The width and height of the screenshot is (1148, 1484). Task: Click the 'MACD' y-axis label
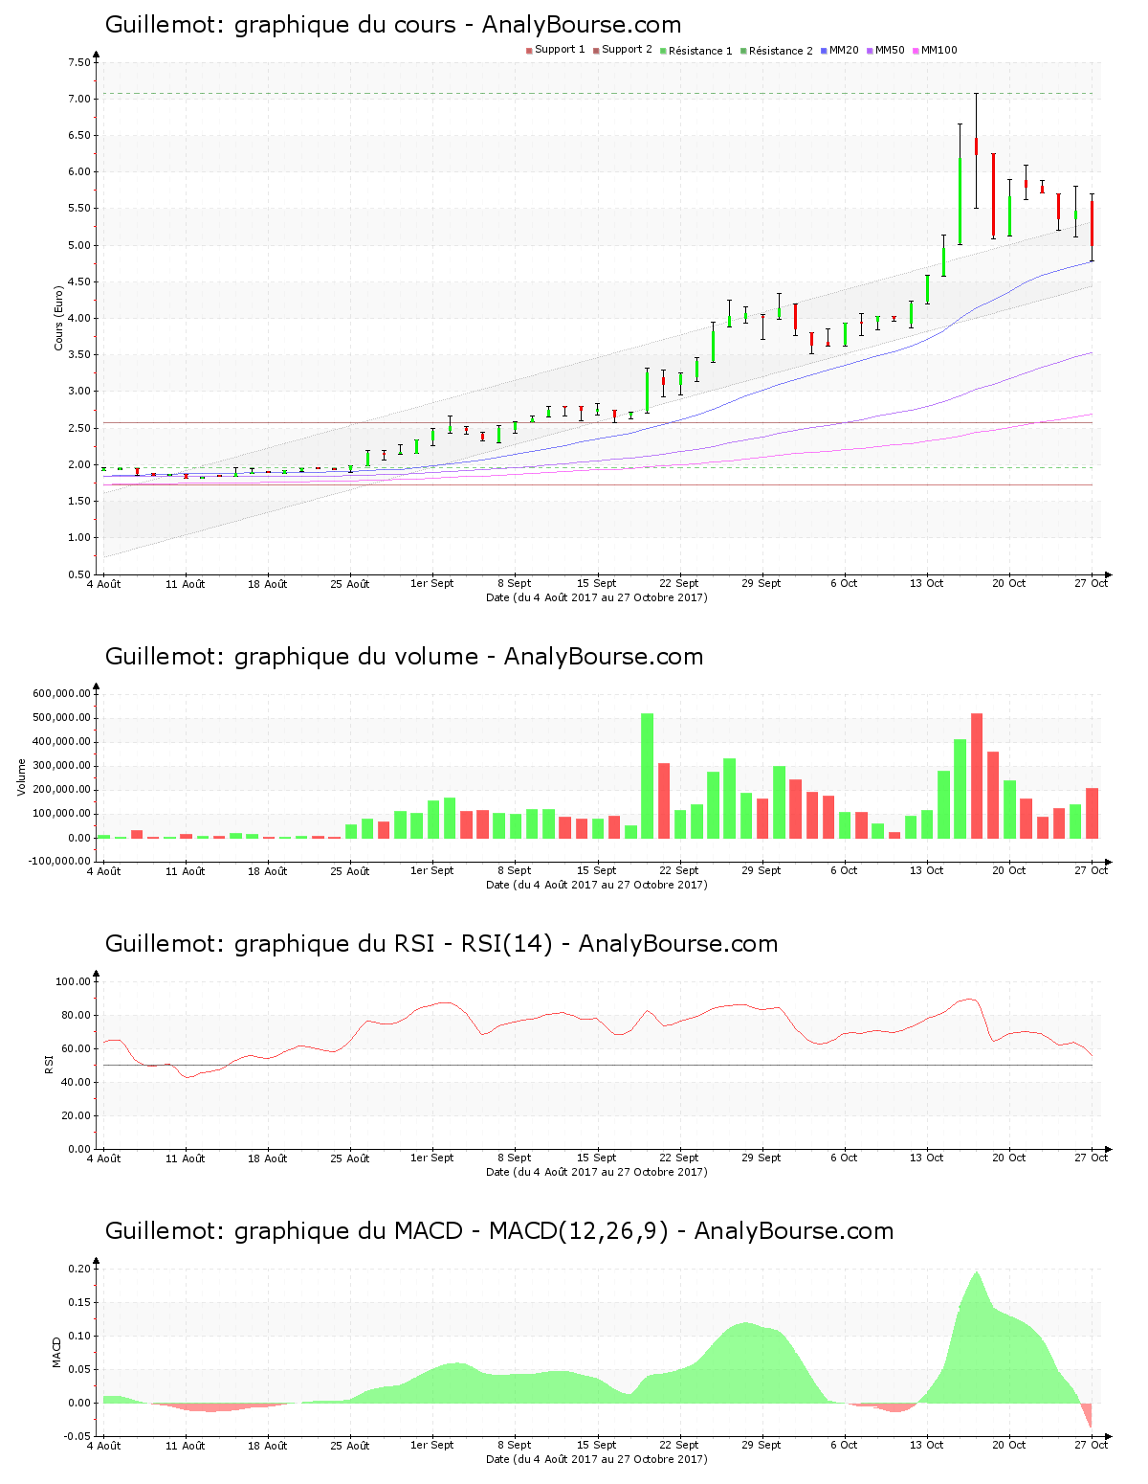click(x=56, y=1352)
